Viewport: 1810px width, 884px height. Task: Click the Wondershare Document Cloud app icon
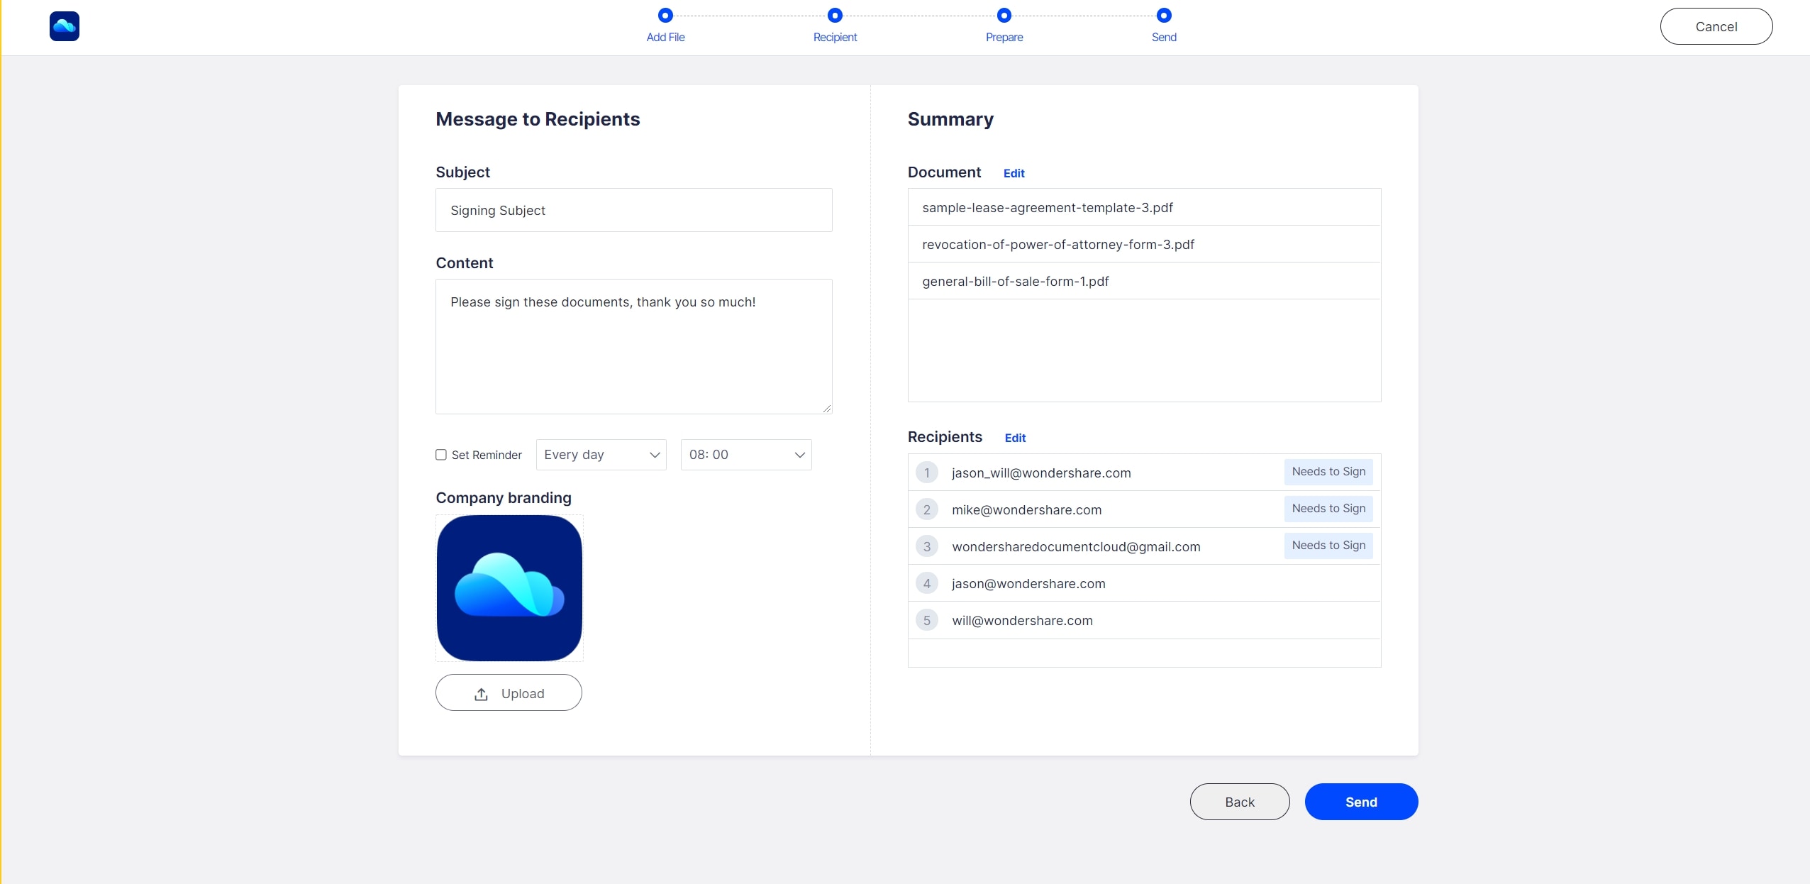(x=64, y=26)
